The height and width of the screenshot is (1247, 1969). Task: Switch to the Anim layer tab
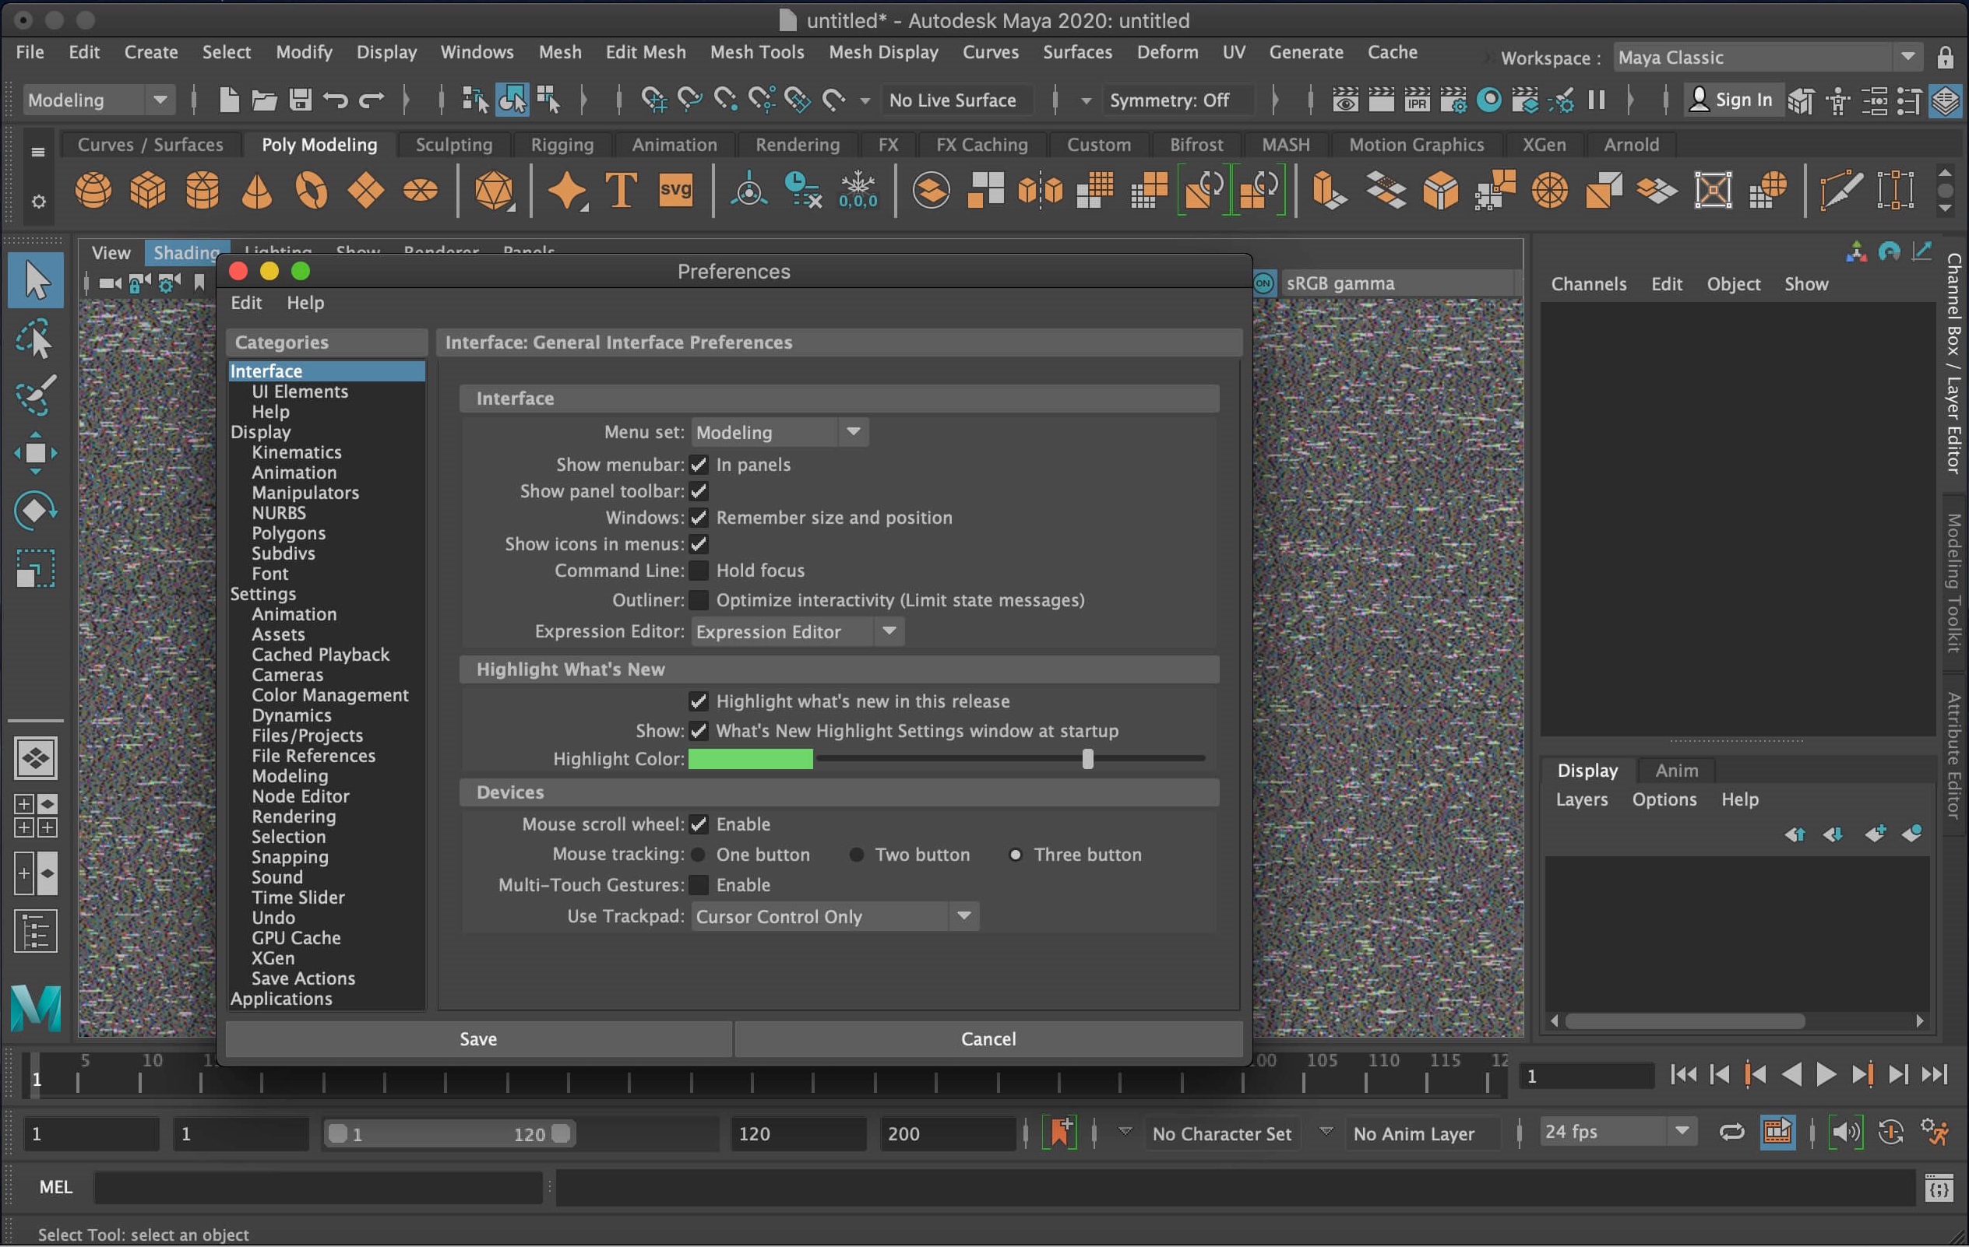point(1676,771)
